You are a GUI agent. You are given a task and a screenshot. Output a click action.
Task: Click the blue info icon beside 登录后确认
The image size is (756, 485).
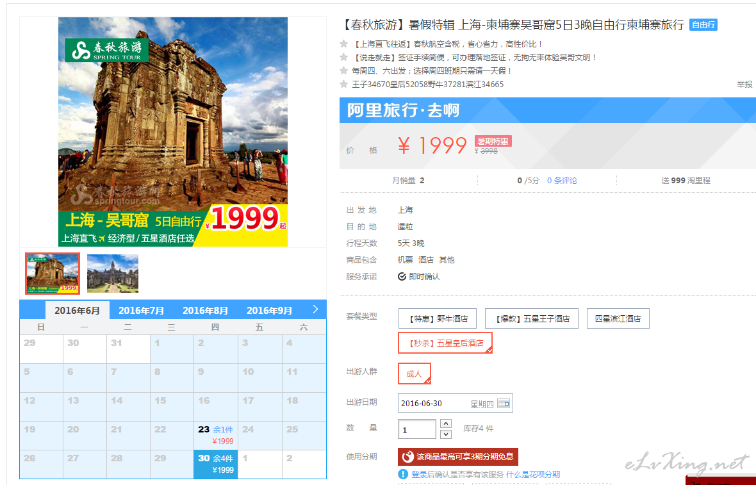pos(403,474)
